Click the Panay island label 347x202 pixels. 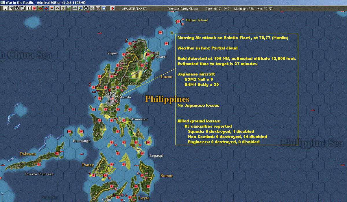(x=88, y=165)
